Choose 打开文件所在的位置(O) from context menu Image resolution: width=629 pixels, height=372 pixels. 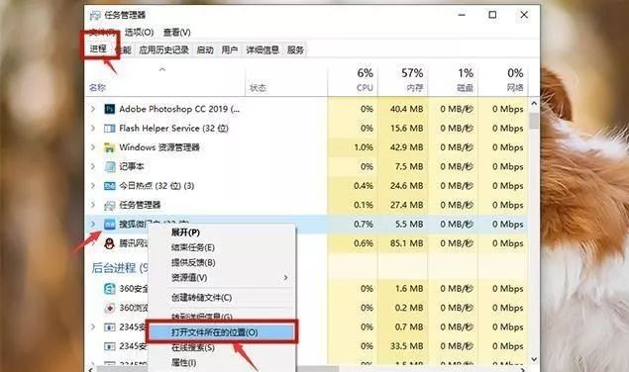[x=215, y=332]
